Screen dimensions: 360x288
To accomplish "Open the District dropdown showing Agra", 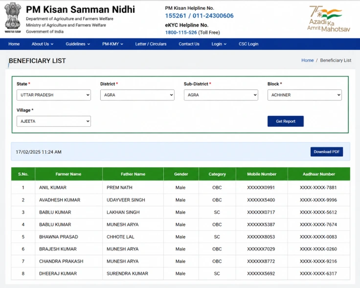I will [x=137, y=95].
